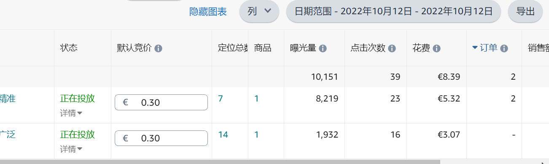This screenshot has height=164, width=549.
Task: Click product count 1 in 精准 row
Action: click(x=256, y=99)
